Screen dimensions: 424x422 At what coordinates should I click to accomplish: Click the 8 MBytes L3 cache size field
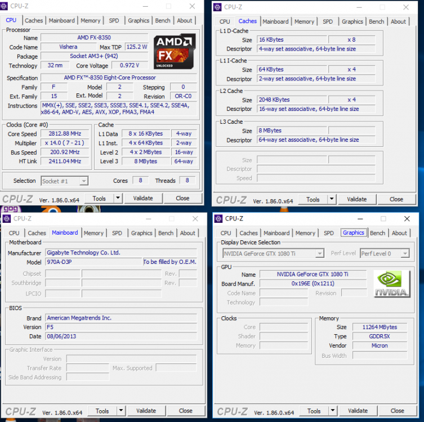coord(292,131)
